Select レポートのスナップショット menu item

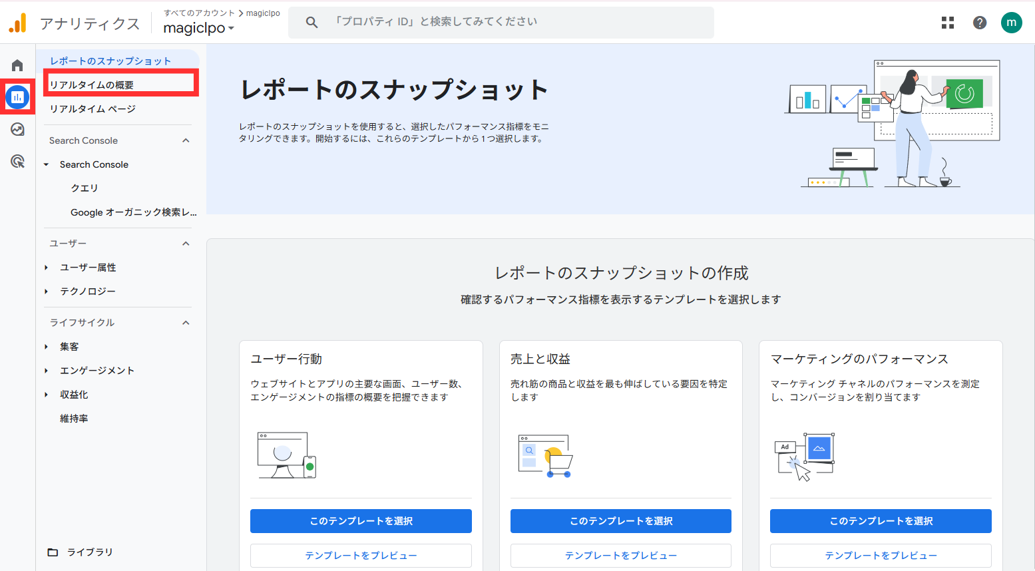click(110, 61)
